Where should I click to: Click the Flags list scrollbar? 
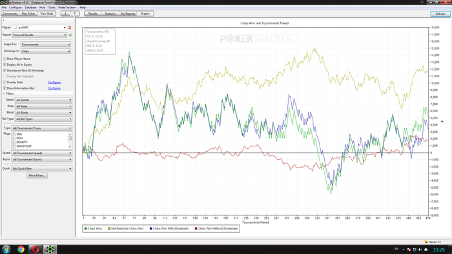click(x=70, y=141)
